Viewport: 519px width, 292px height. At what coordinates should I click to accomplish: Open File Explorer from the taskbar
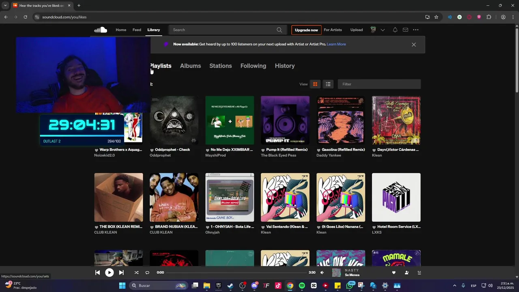coord(207,286)
